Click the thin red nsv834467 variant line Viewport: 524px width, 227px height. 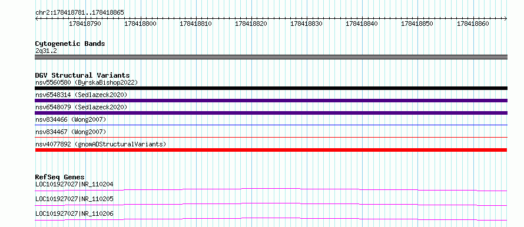pos(271,137)
